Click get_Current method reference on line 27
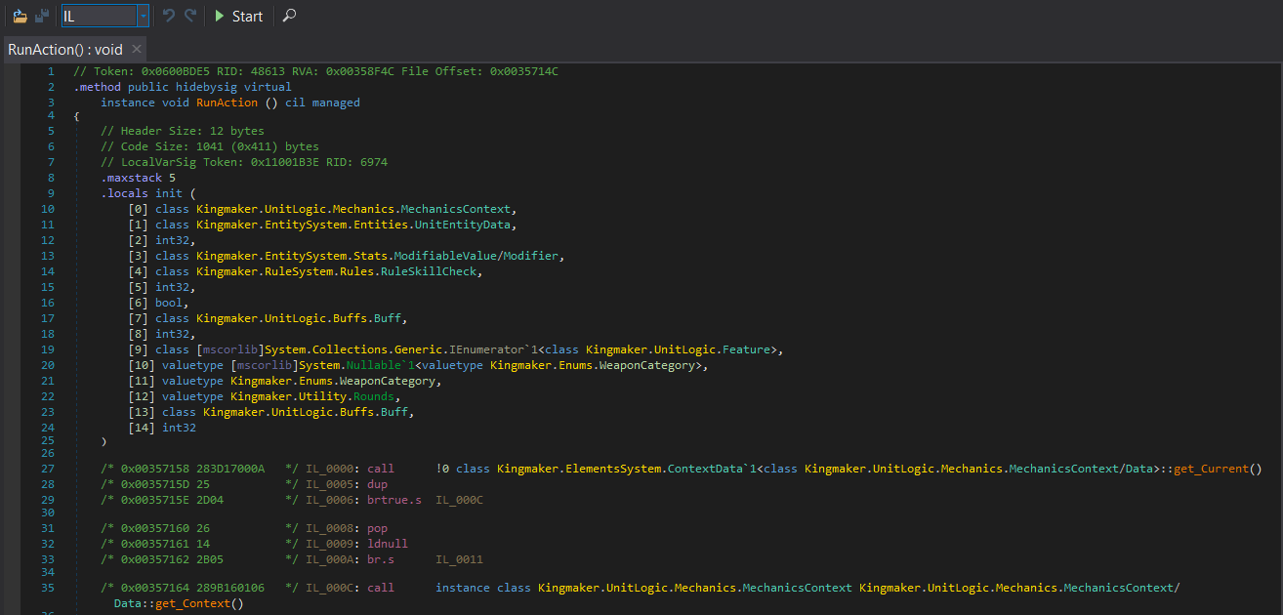Image resolution: width=1283 pixels, height=615 pixels. point(1211,469)
